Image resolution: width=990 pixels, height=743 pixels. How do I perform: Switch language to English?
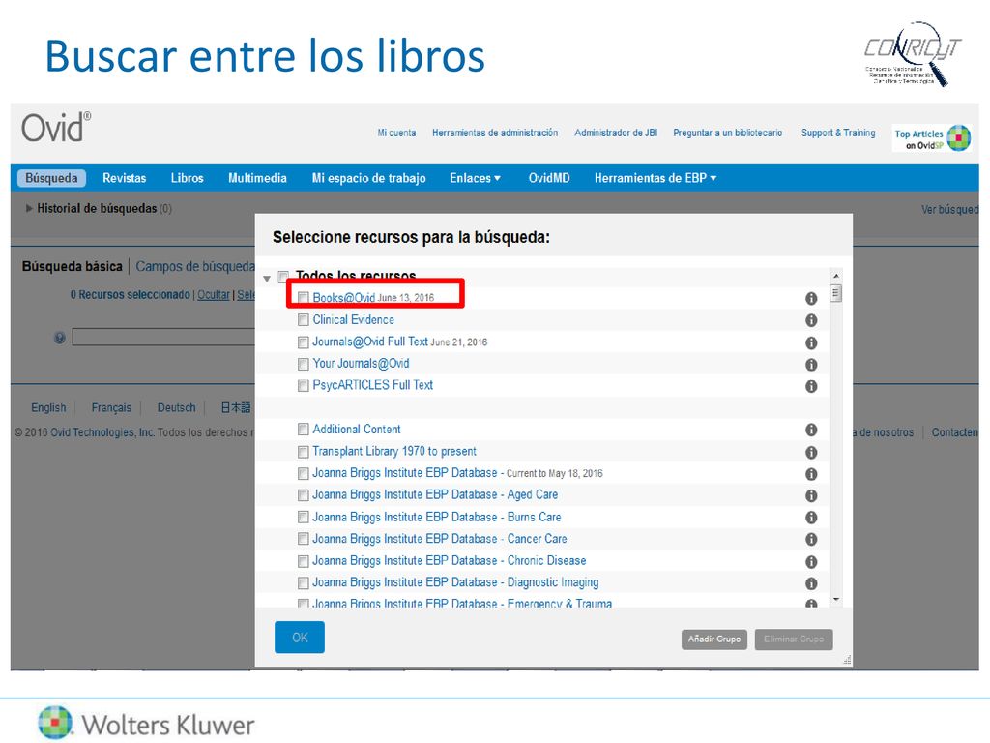[48, 407]
